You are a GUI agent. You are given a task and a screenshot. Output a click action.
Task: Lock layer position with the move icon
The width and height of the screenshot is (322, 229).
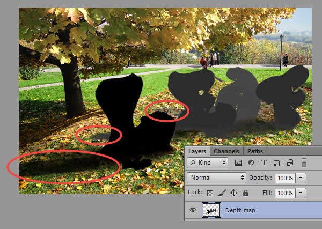[x=233, y=193]
